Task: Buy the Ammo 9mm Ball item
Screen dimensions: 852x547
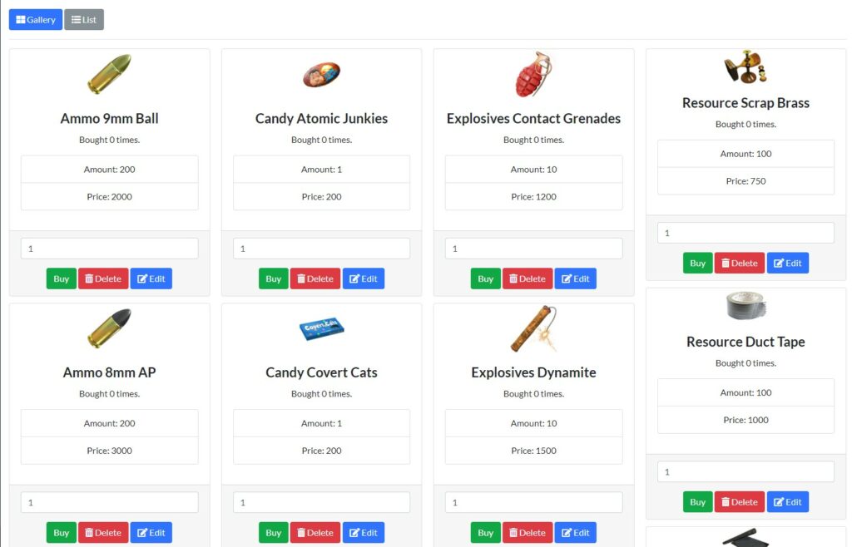Action: coord(61,278)
